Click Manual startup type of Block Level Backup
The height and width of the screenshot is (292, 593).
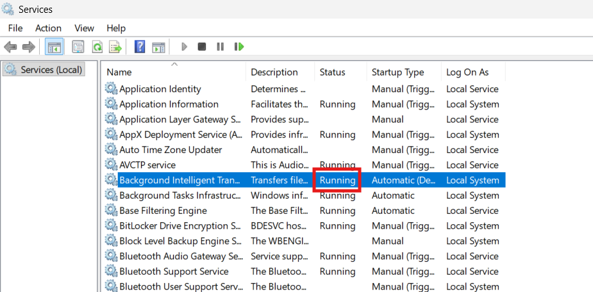point(388,241)
